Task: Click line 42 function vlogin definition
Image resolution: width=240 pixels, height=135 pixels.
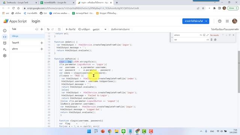Action: 81,121
